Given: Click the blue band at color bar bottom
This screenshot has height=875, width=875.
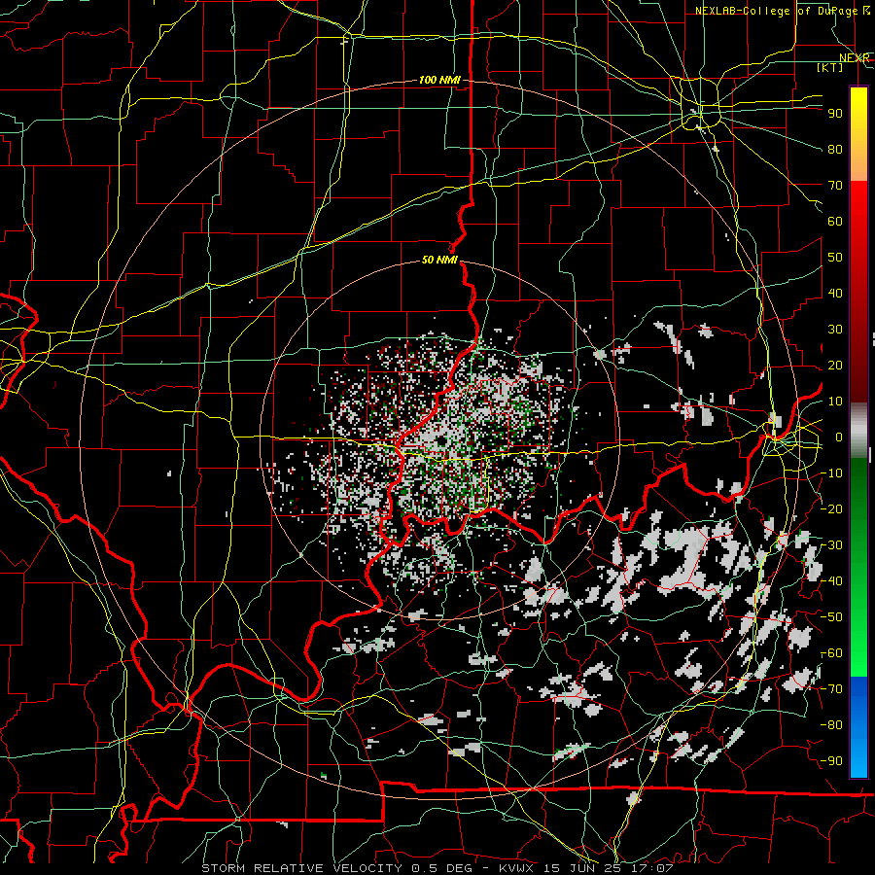Looking at the screenshot, I should pos(858,726).
